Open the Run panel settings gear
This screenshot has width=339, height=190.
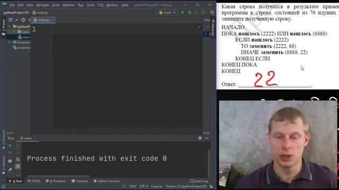tap(200, 138)
